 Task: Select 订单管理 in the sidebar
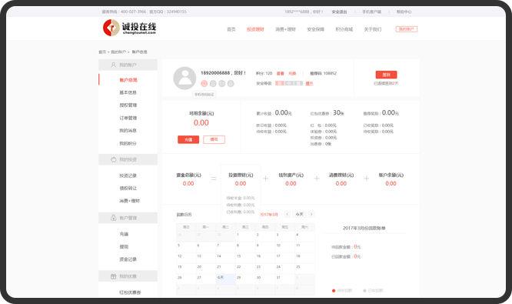tap(128, 118)
